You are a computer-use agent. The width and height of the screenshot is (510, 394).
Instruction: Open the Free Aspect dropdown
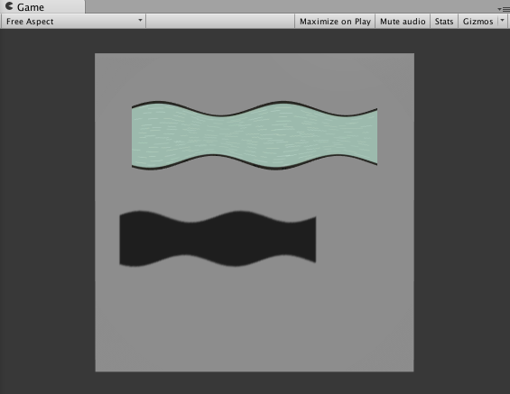[73, 22]
